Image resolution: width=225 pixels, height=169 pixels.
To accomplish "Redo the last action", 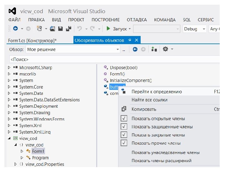I will [x=92, y=28].
